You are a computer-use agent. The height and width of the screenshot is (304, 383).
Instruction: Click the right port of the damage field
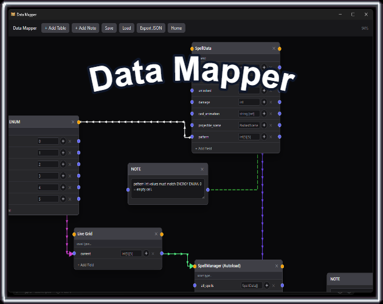tap(280, 102)
